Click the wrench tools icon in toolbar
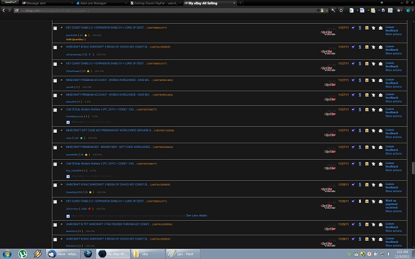415x259 pixels. [x=333, y=10]
